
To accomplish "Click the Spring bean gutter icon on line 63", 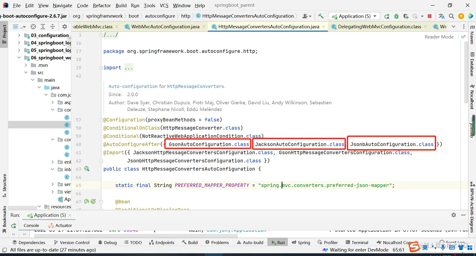I will point(87,169).
